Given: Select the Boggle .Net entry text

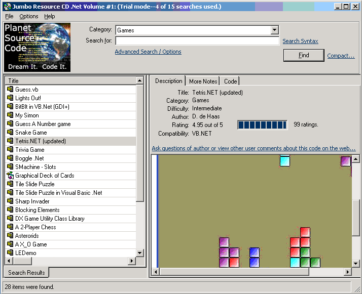Looking at the screenshot, I should (x=29, y=158).
